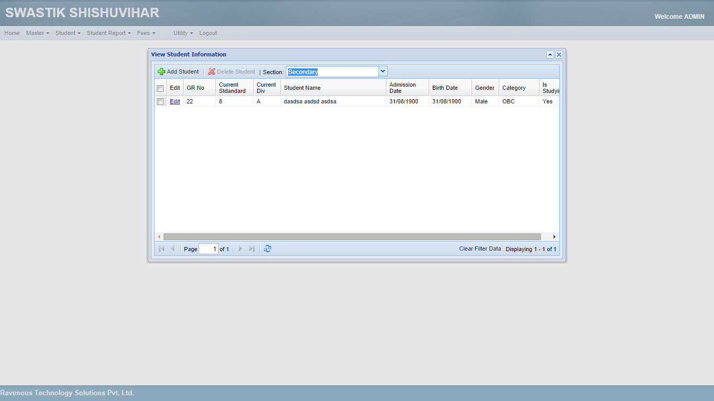This screenshot has width=714, height=401.
Task: Toggle the select-all checkbox in header
Action: [x=160, y=88]
